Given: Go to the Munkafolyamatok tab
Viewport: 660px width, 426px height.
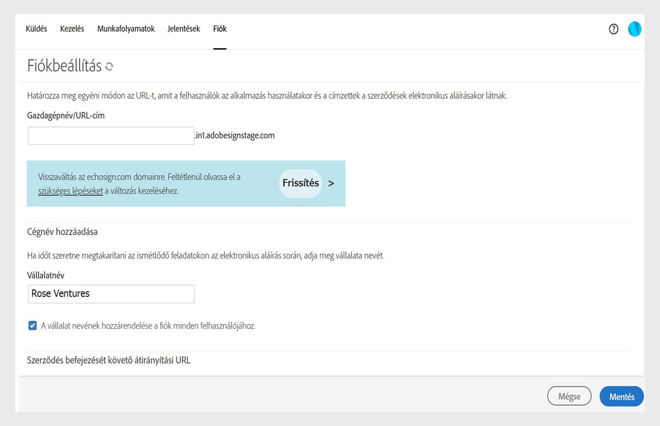Looking at the screenshot, I should (126, 29).
